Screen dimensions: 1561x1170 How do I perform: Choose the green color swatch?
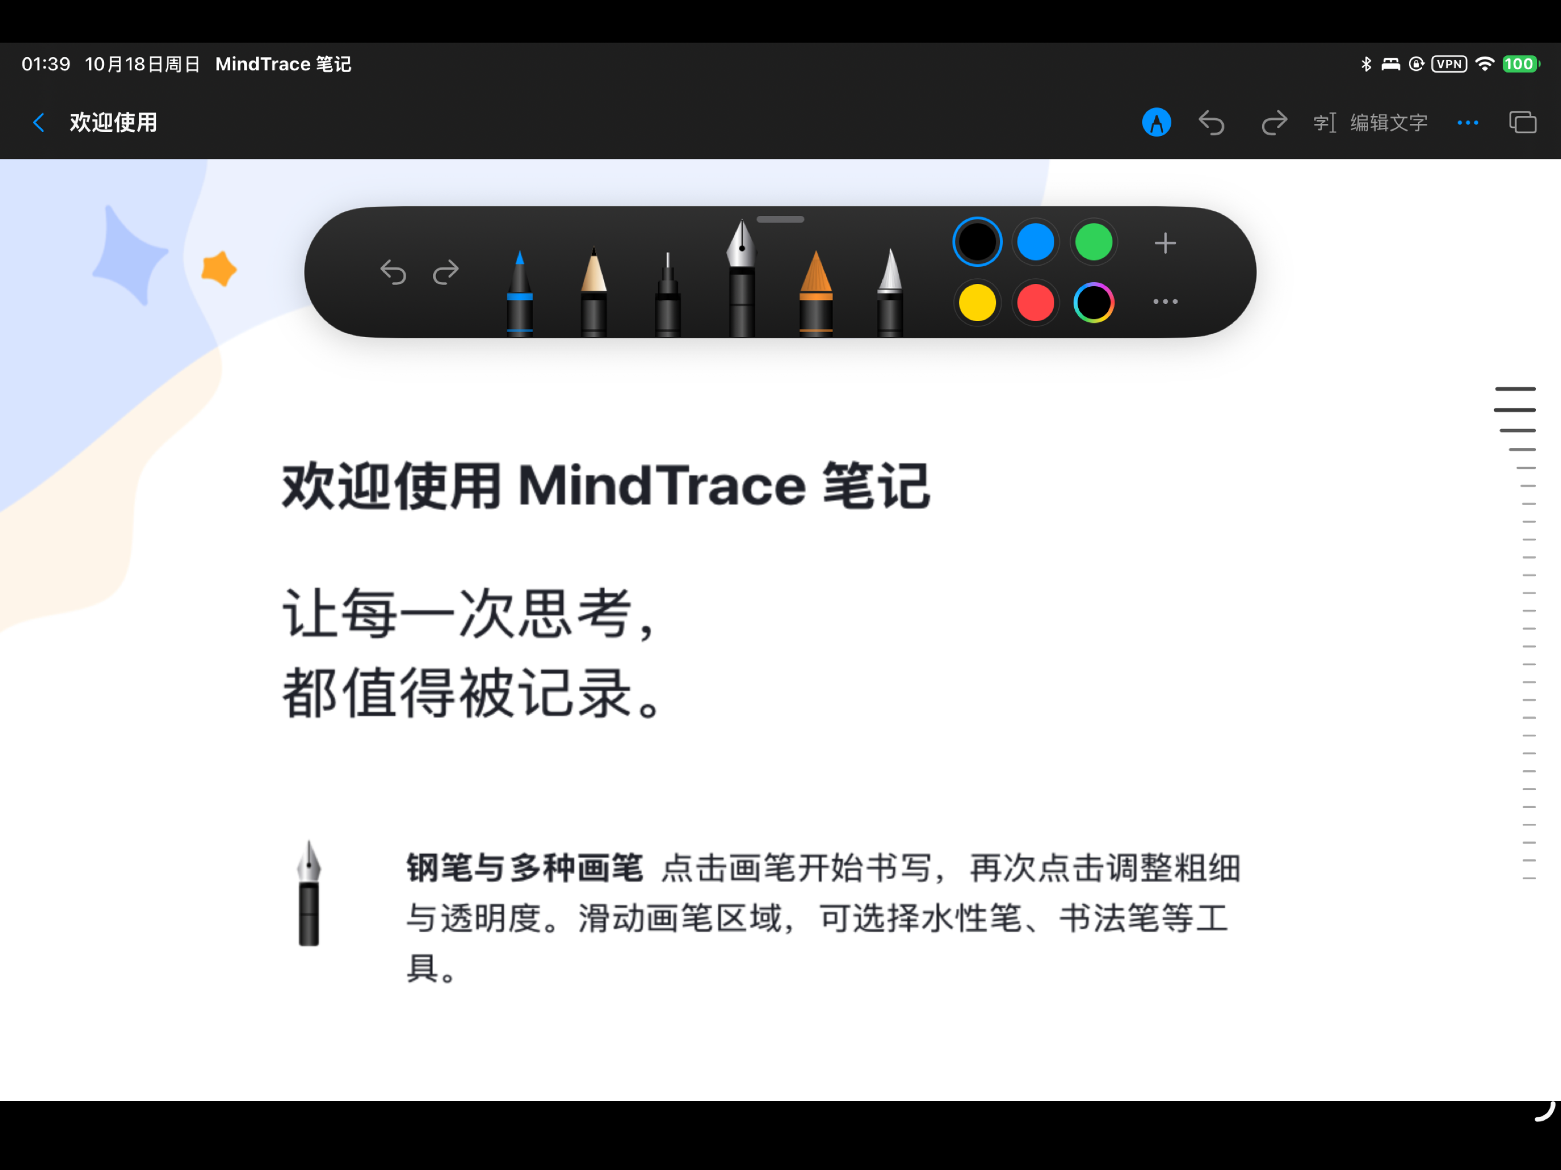tap(1094, 242)
